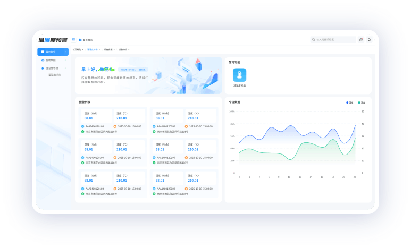This screenshot has height=248, width=411.
Task: Expand the 首页概览 sidebar item arrow
Action: click(x=65, y=52)
